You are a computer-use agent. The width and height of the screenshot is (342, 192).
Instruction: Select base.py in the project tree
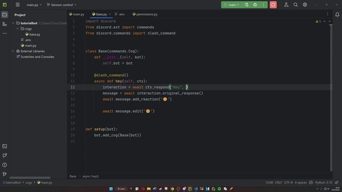[x=33, y=34]
